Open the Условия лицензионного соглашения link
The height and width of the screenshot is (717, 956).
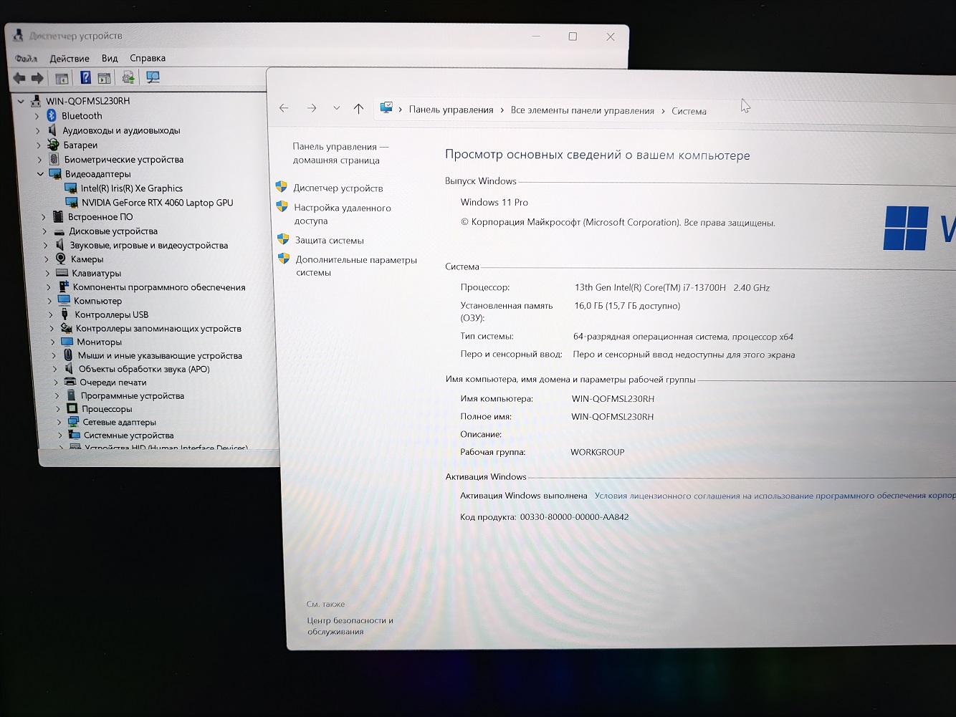coord(775,496)
